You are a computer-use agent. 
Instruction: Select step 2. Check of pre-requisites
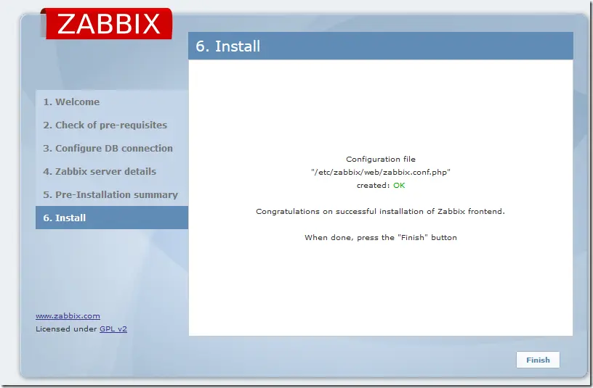coord(105,125)
